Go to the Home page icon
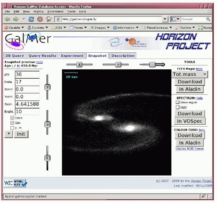This screenshot has width=217, height=203. coord(49,19)
